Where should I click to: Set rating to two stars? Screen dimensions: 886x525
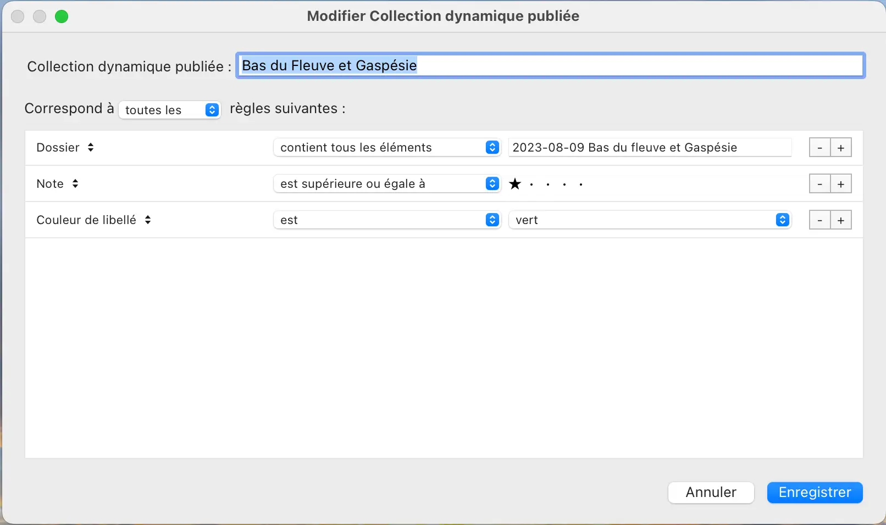(531, 184)
